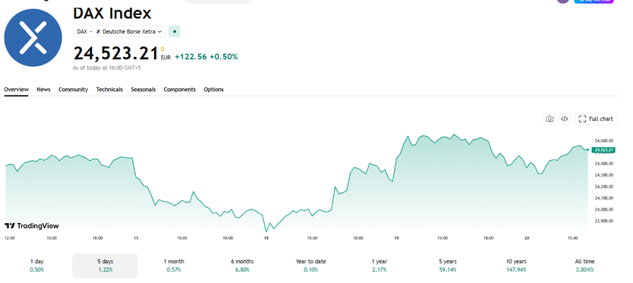Screen dimensions: 633x283
Task: Switch to the Overview tab
Action: pyautogui.click(x=16, y=90)
